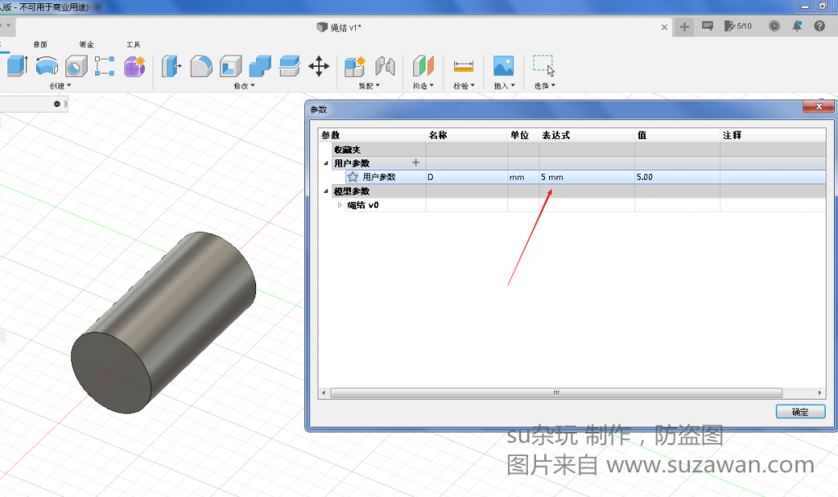Select the Fillet tool icon
Image resolution: width=838 pixels, height=497 pixels.
(201, 66)
